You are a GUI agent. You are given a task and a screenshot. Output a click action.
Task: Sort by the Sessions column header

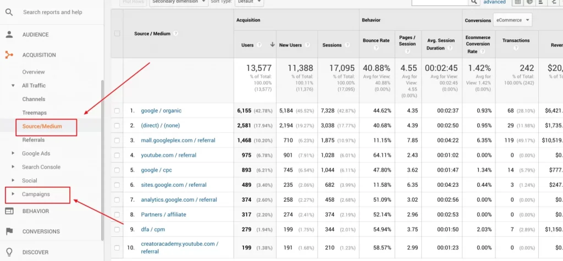[332, 45]
